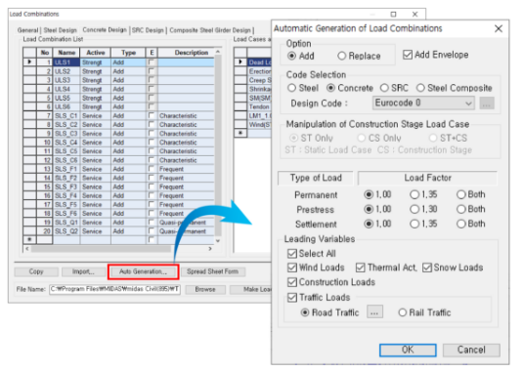This screenshot has height=372, width=523.
Task: Toggle Select All leading variables checkbox
Action: point(292,254)
